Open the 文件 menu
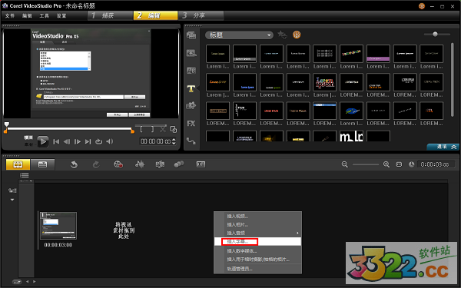Image resolution: width=461 pixels, height=288 pixels. 10,16
